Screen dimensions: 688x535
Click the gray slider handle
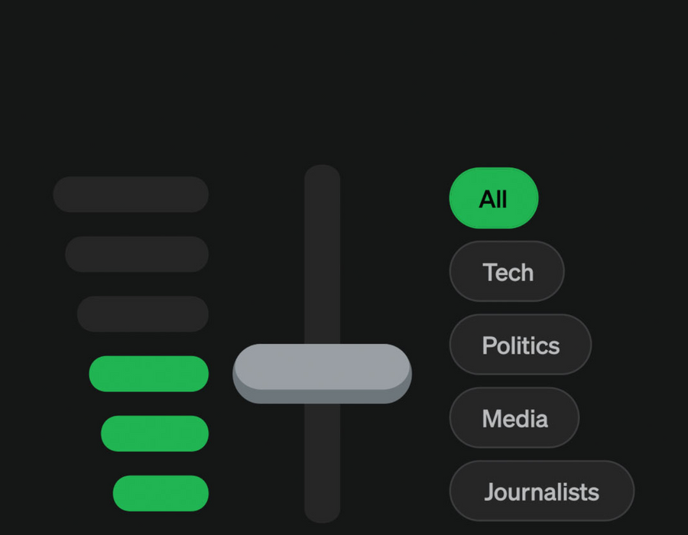322,372
